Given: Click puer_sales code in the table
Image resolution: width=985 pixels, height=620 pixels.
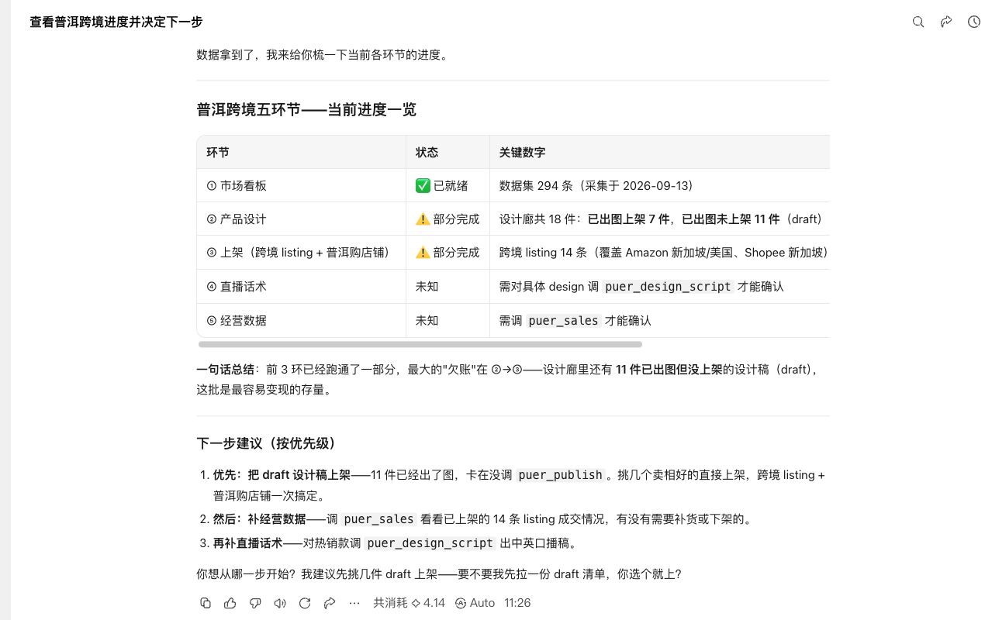Looking at the screenshot, I should 563,321.
